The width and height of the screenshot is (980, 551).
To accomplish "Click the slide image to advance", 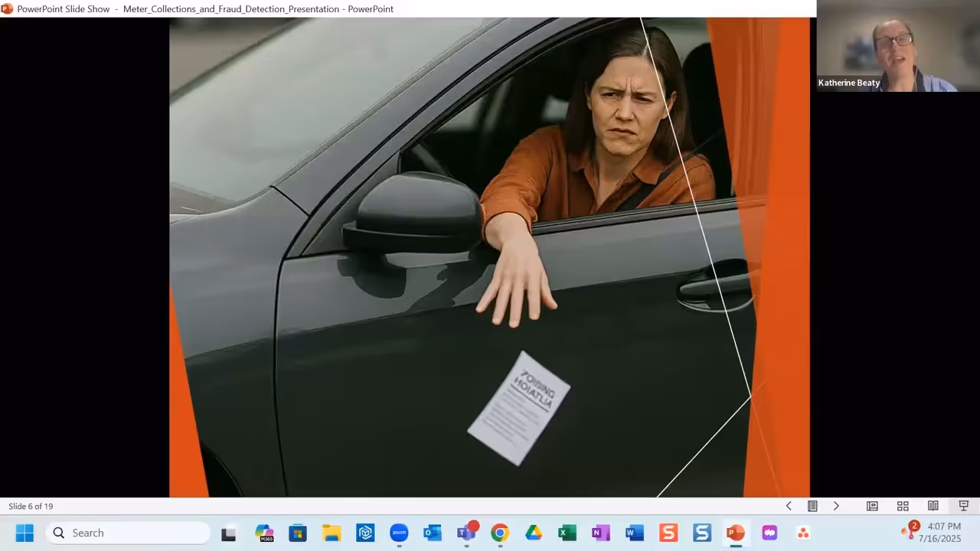I will tap(489, 257).
